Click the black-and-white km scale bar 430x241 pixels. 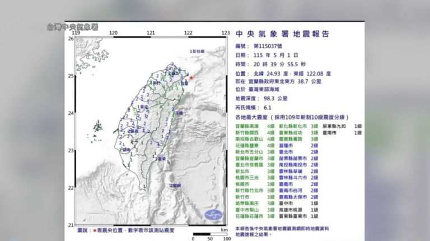click(210, 234)
